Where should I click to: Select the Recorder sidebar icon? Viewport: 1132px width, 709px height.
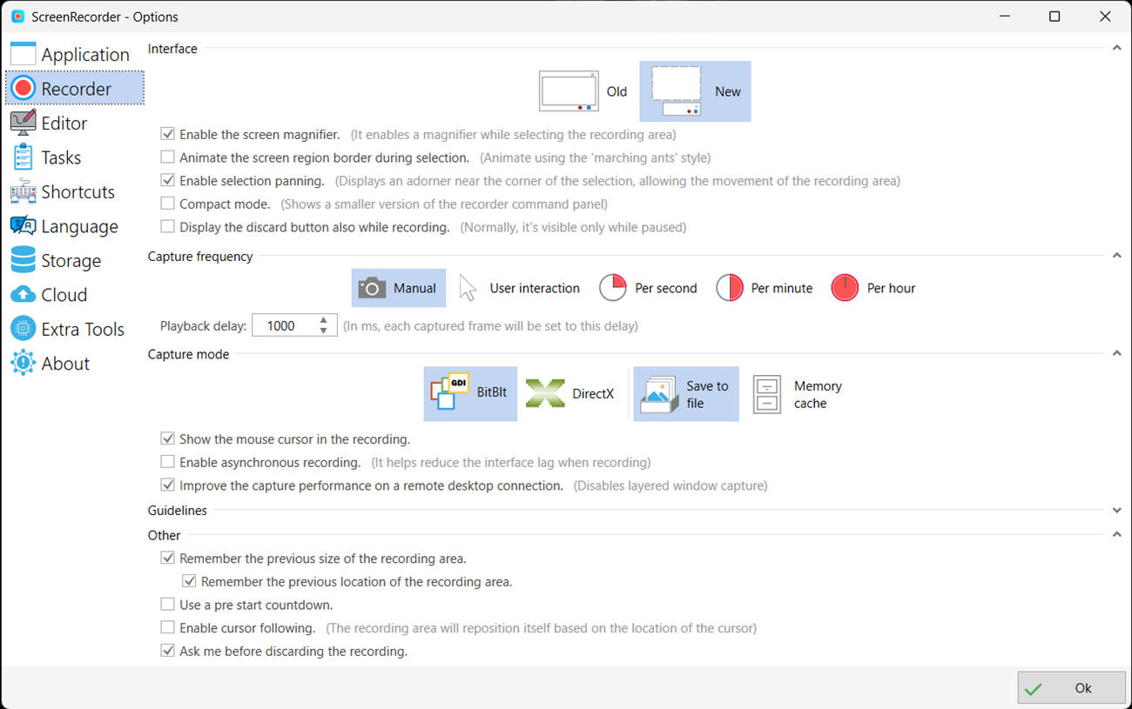tap(74, 88)
